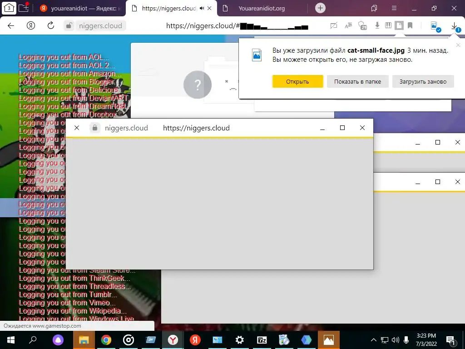
Task: Click URL text in front popup title
Action: (196, 128)
